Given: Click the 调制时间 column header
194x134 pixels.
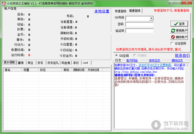Looking at the screenshot, I should [x=79, y=70].
